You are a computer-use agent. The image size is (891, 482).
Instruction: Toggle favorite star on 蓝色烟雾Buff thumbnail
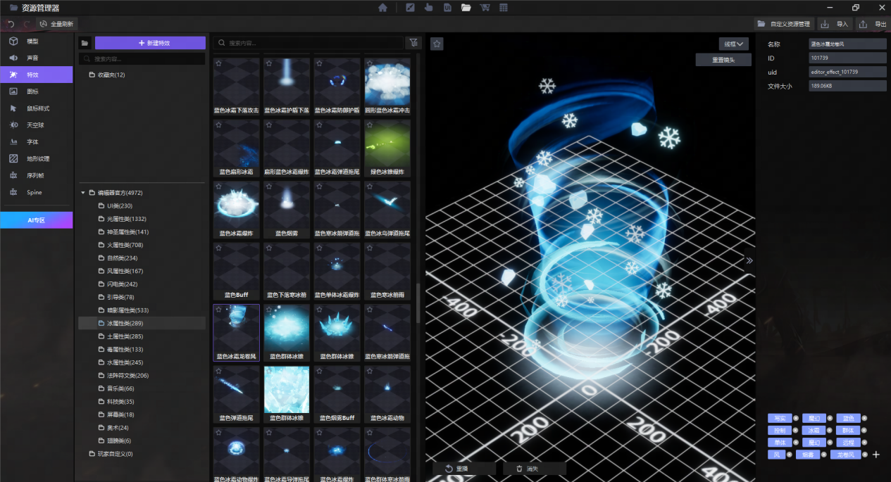tap(320, 371)
